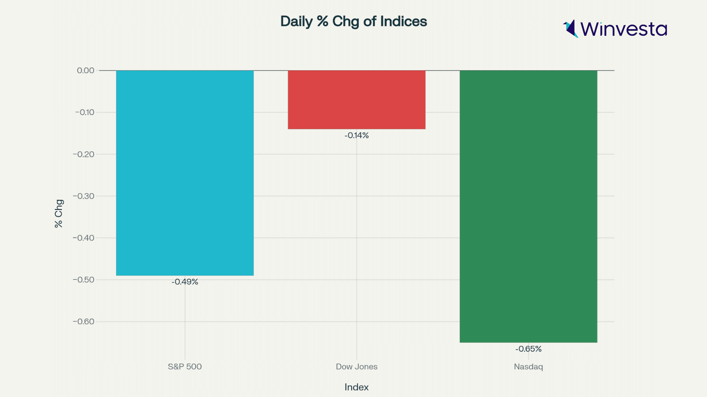Click the Winvesta bird logo icon

click(x=570, y=29)
